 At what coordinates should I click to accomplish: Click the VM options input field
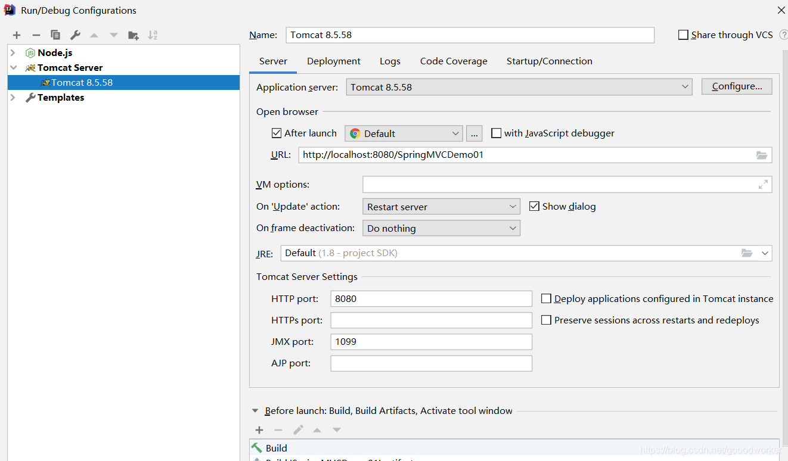567,185
